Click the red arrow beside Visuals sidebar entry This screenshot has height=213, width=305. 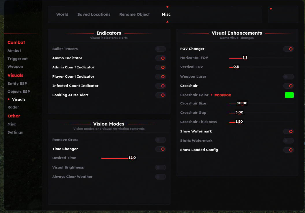click(9, 99)
